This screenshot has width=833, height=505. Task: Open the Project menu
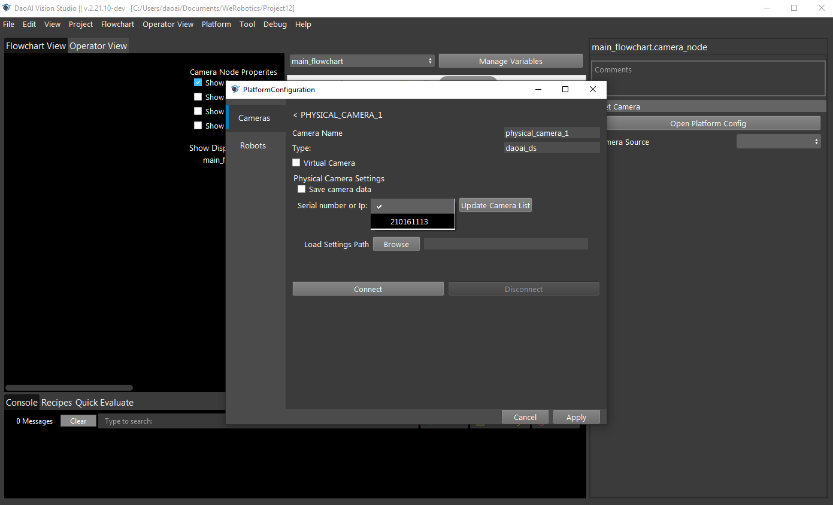pos(81,24)
